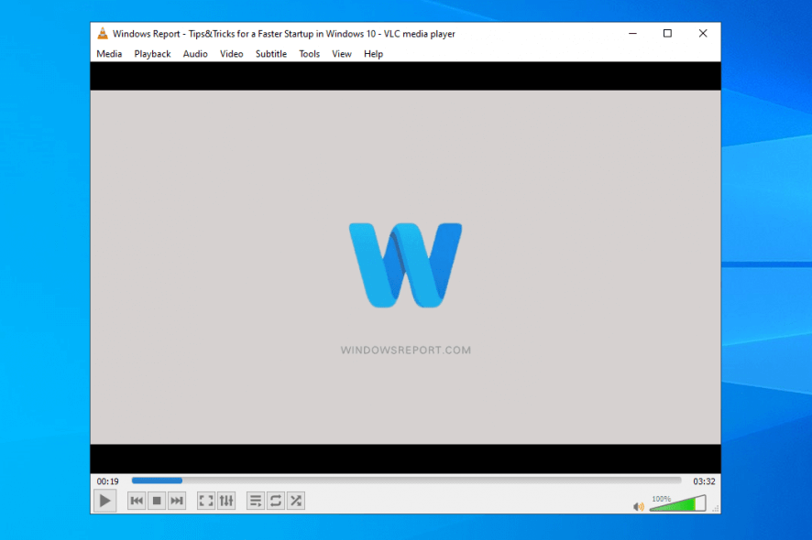812x540 pixels.
Task: Seek within the blue progress bar
Action: [407, 481]
